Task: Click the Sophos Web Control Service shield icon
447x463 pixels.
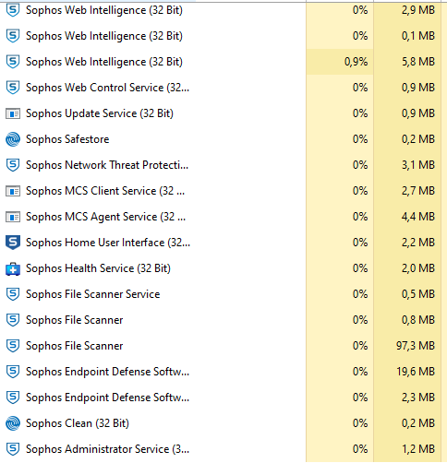Action: [x=13, y=88]
